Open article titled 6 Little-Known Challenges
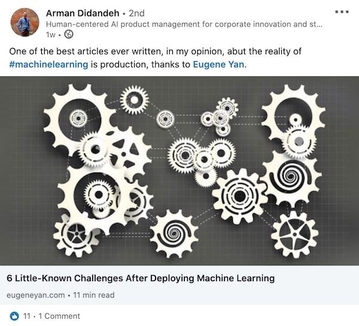The width and height of the screenshot is (359, 326). click(x=141, y=278)
